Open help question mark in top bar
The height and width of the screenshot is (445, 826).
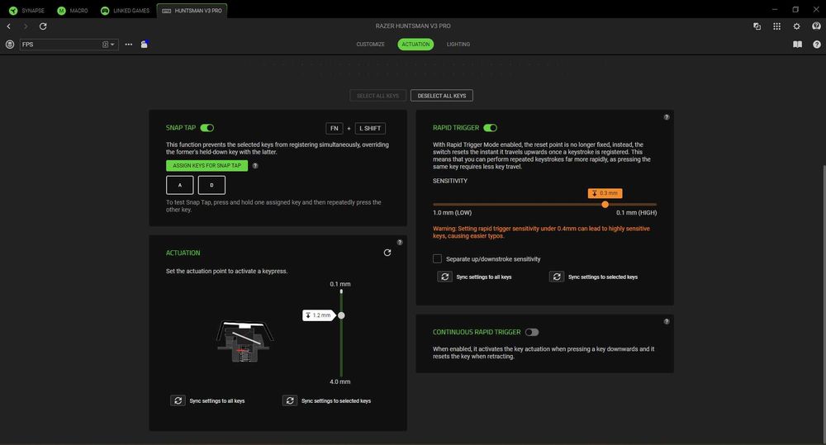pyautogui.click(x=817, y=45)
